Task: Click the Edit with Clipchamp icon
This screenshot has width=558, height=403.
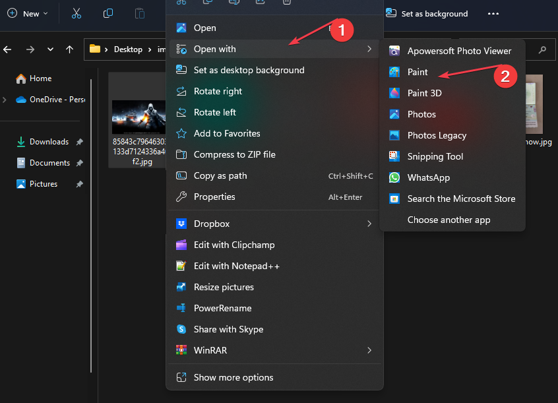Action: point(181,245)
